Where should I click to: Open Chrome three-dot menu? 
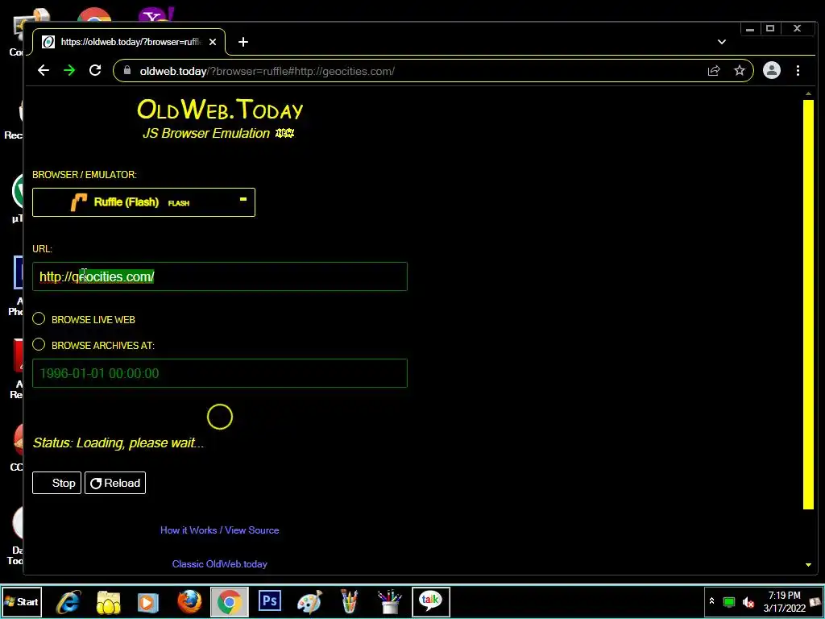click(798, 71)
